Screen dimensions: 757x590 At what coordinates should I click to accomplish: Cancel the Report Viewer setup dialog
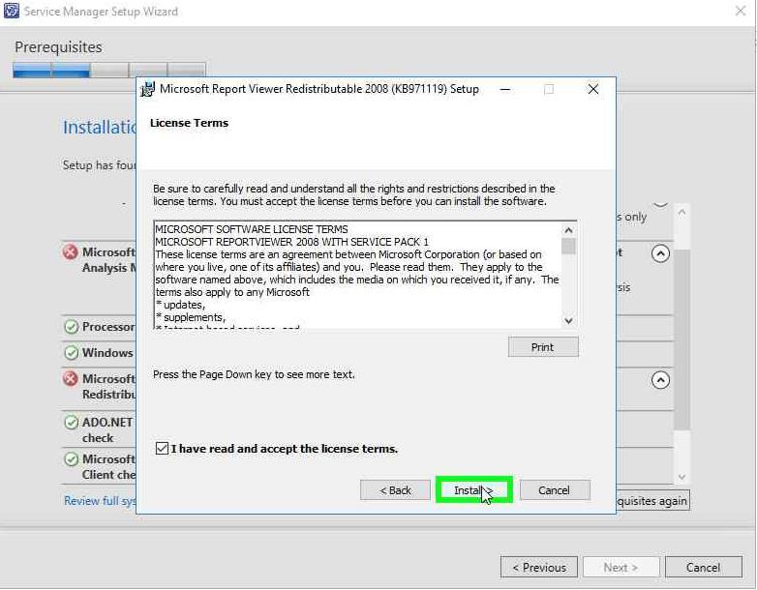[555, 490]
